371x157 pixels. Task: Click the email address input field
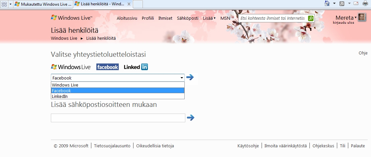click(118, 118)
